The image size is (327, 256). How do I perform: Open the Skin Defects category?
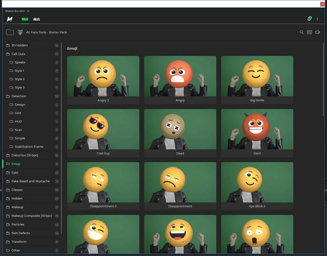click(x=32, y=233)
